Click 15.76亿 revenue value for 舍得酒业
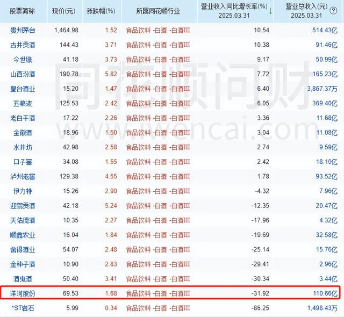The height and width of the screenshot is (317, 344). 327,250
